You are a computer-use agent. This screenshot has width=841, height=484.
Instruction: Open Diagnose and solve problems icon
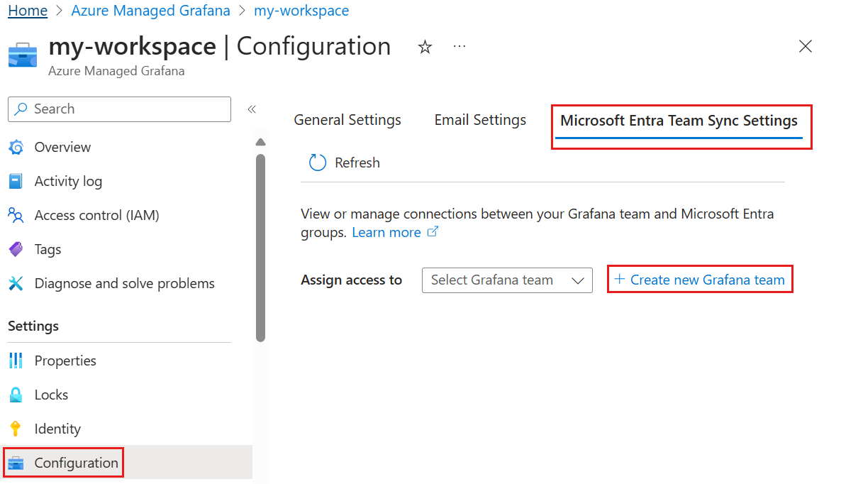tap(16, 283)
